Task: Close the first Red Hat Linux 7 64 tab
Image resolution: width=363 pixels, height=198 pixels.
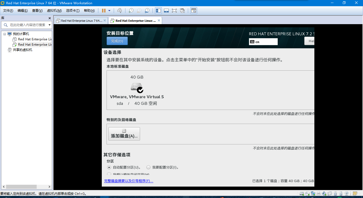Action: [x=105, y=20]
